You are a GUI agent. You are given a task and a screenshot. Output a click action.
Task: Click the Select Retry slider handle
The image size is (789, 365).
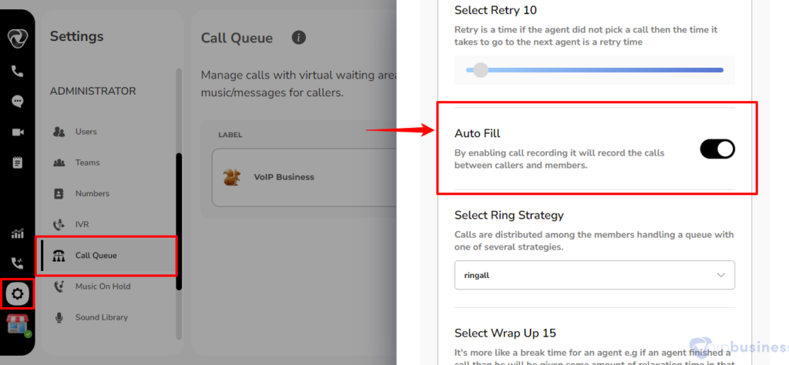point(481,70)
